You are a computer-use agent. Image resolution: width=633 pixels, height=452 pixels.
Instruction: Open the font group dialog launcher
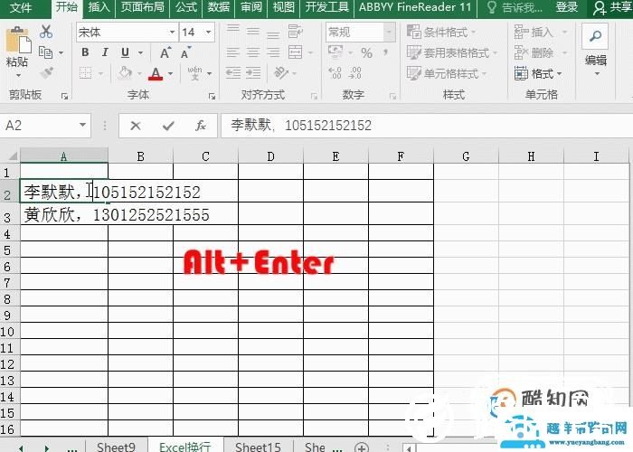pos(212,96)
